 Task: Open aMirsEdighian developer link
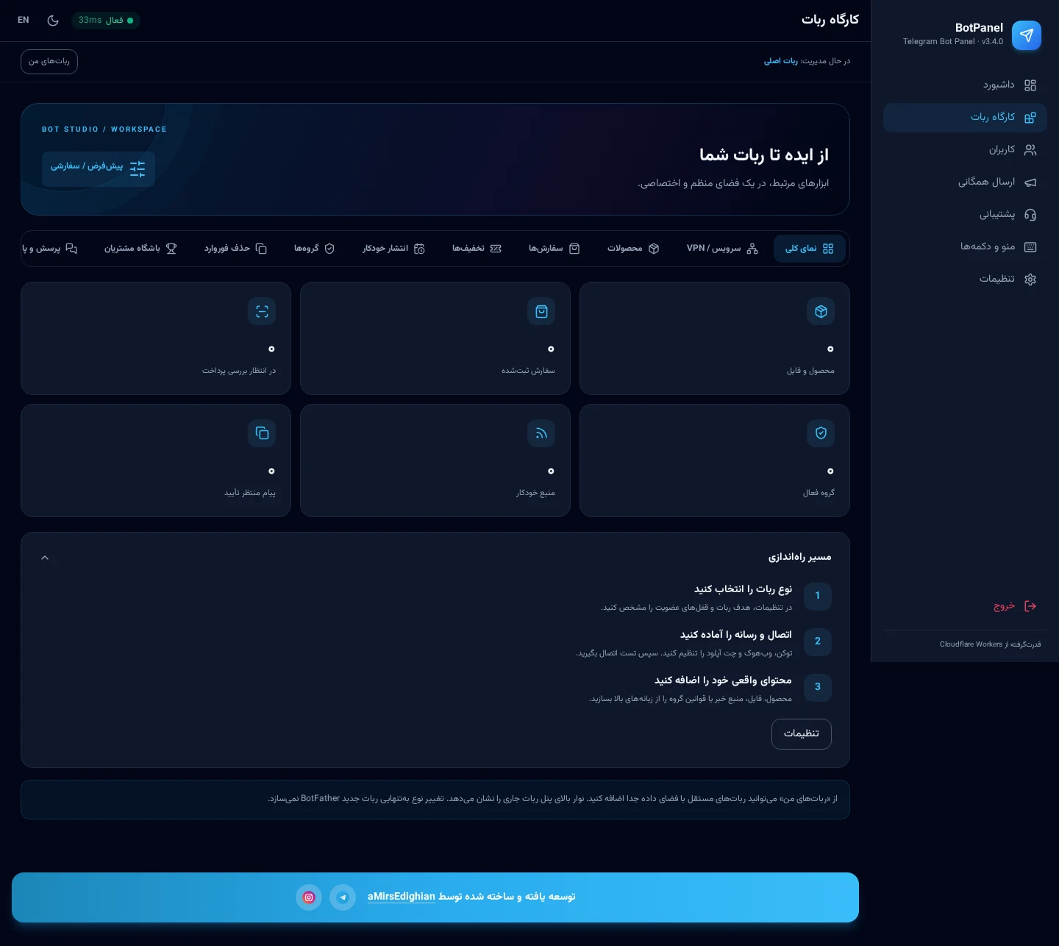tap(402, 897)
